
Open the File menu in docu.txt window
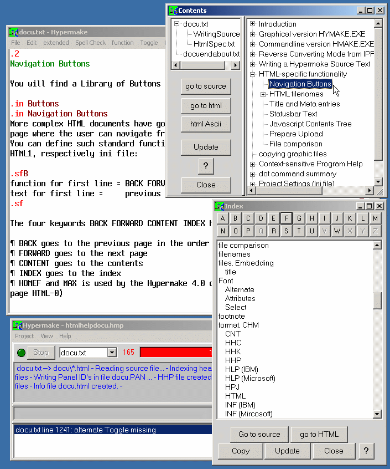(x=15, y=43)
